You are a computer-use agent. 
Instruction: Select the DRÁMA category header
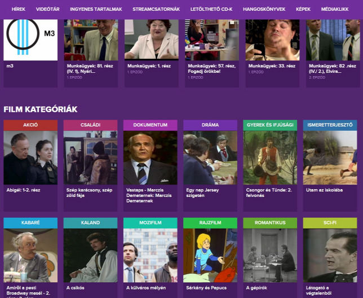[x=210, y=125]
